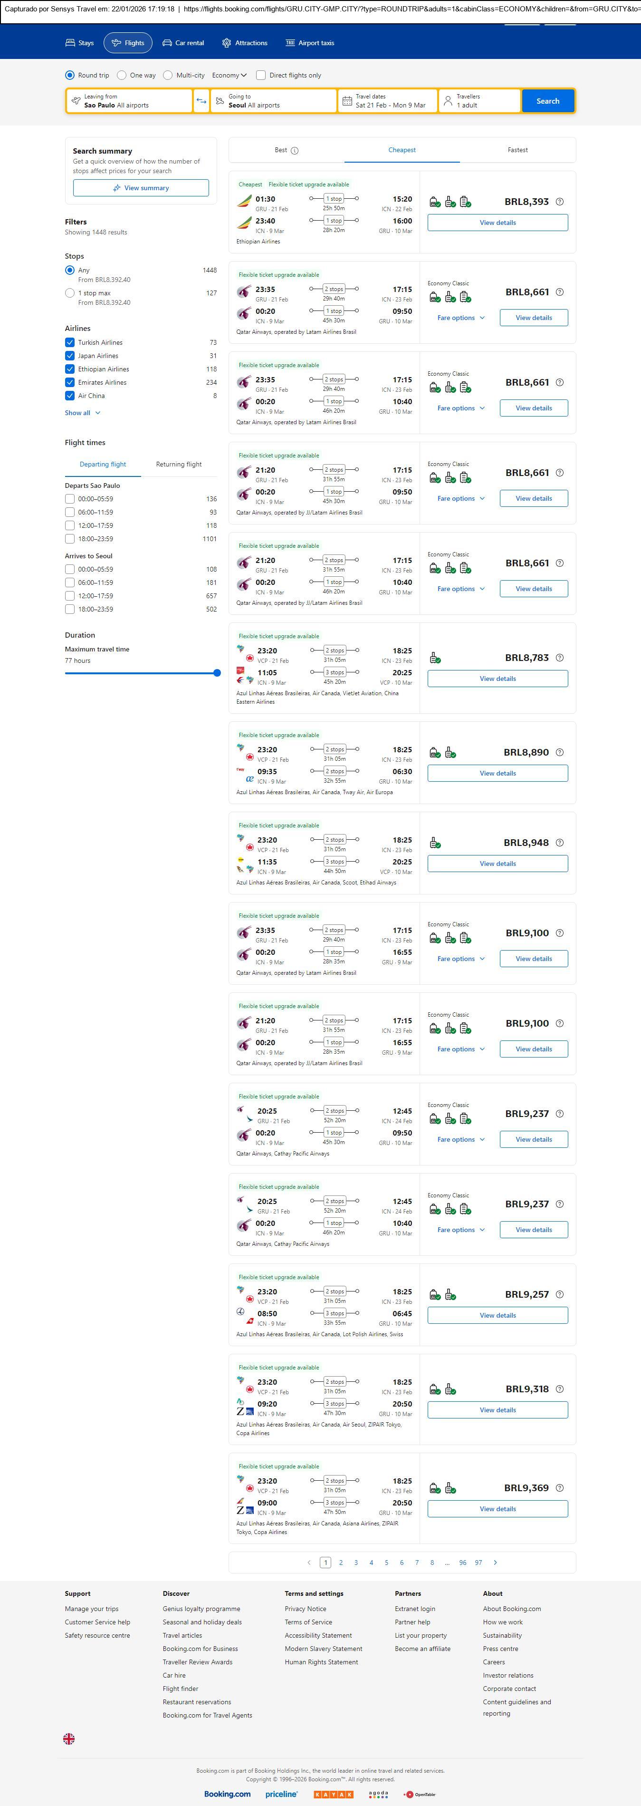Click the swap origin and destination arrows icon

[201, 101]
